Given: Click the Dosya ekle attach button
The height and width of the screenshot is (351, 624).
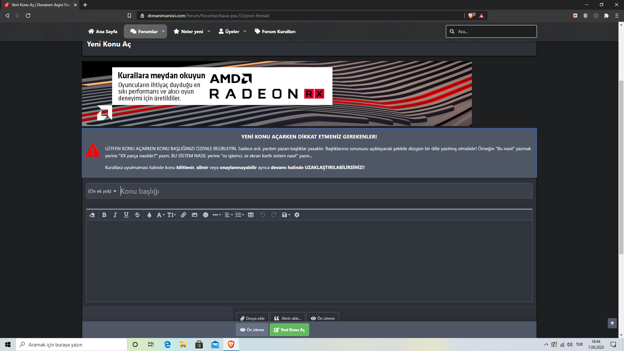Looking at the screenshot, I should click(252, 318).
